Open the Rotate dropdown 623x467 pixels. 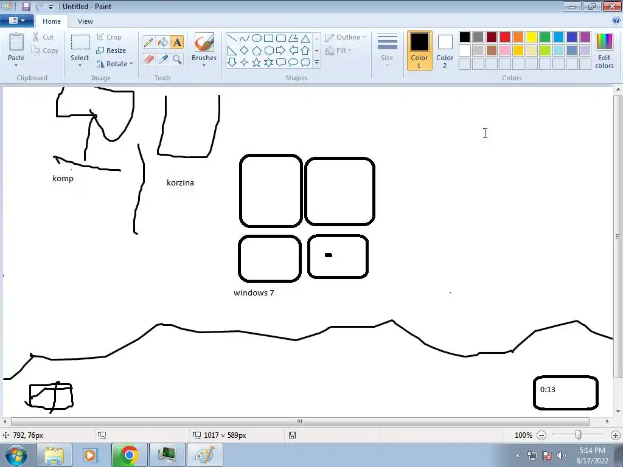tap(114, 63)
